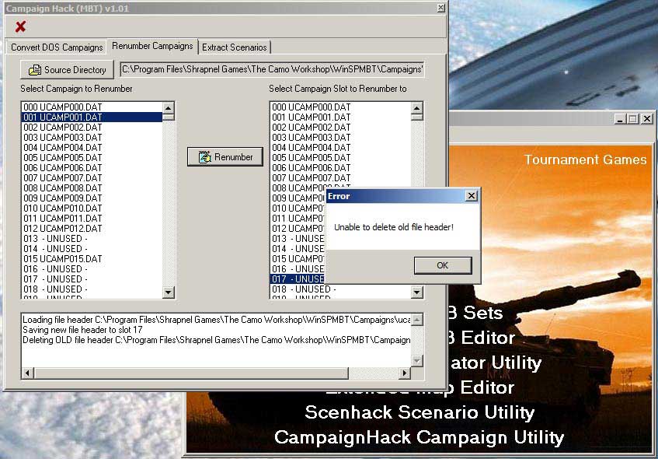Image resolution: width=658 pixels, height=459 pixels.
Task: Close the Error dialog with its X
Action: [x=471, y=197]
